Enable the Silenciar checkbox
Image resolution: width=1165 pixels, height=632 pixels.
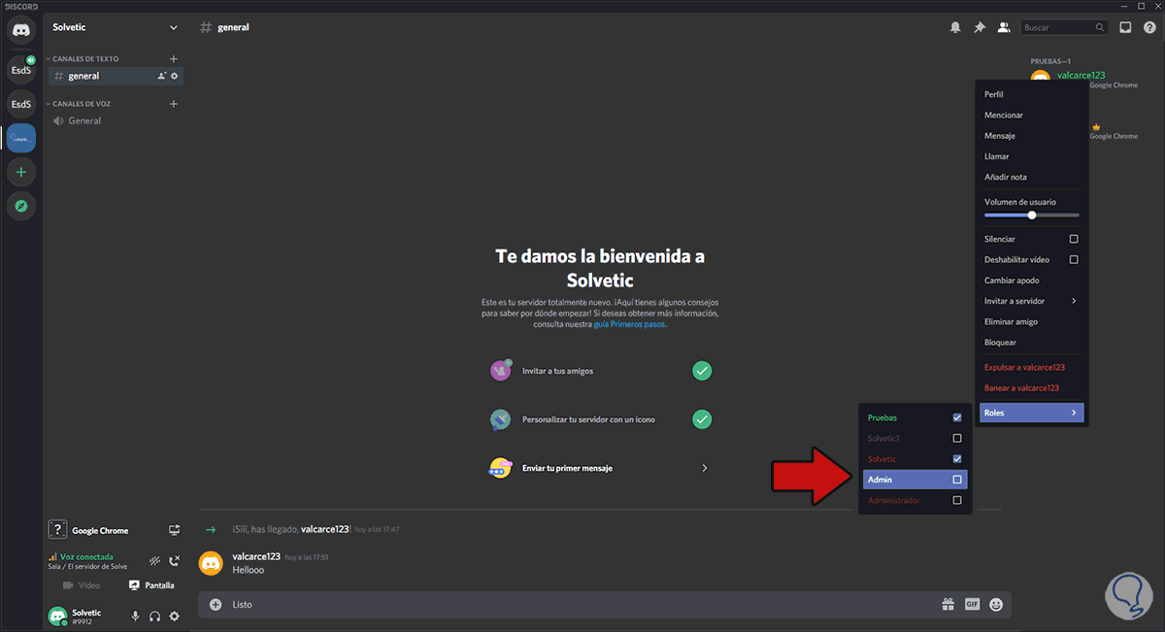1074,239
